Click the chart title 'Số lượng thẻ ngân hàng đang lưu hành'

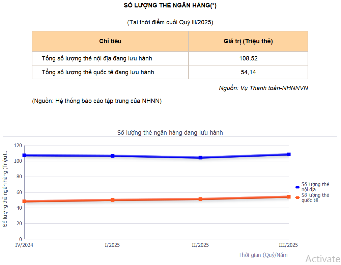pyautogui.click(x=170, y=132)
